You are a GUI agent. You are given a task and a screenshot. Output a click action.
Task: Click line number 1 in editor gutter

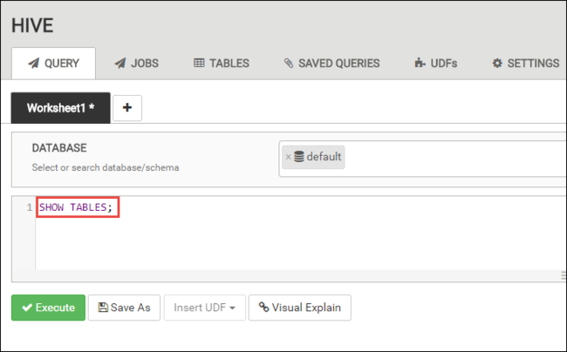29,207
